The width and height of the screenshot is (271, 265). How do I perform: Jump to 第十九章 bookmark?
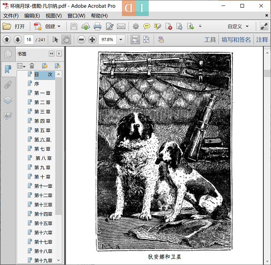(43, 260)
